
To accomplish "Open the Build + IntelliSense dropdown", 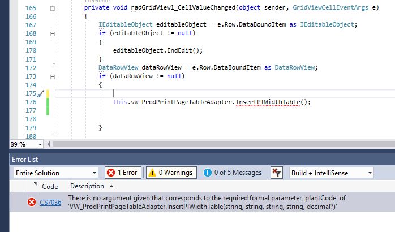I will coord(331,173).
